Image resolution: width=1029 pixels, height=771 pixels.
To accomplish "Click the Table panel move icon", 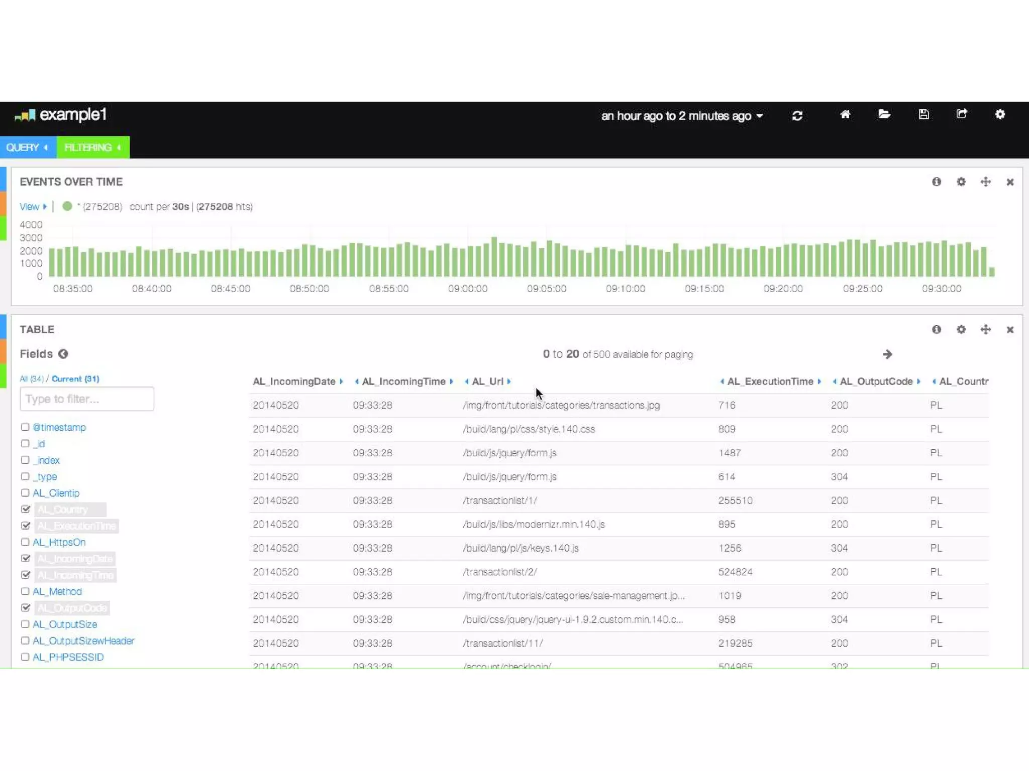I will point(985,329).
